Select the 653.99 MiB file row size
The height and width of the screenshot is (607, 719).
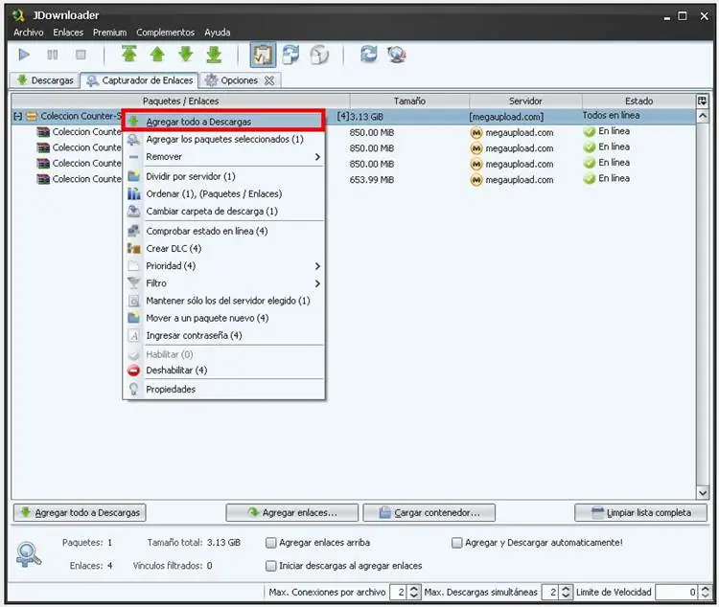(x=372, y=180)
